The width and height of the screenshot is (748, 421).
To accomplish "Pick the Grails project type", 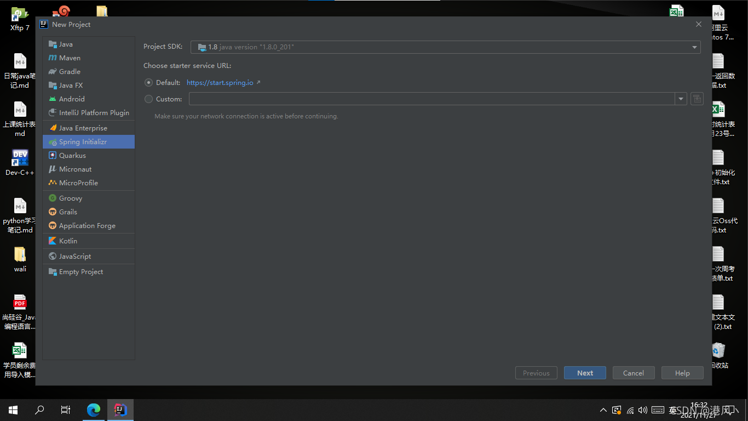I will pyautogui.click(x=89, y=212).
